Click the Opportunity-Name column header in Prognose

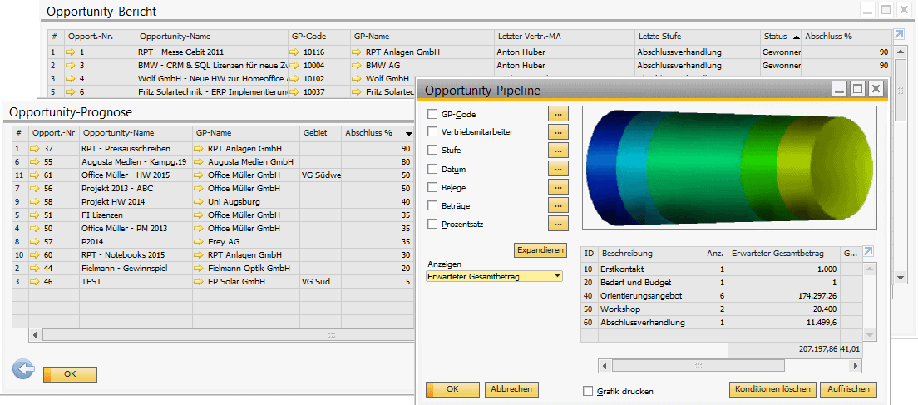(136, 133)
